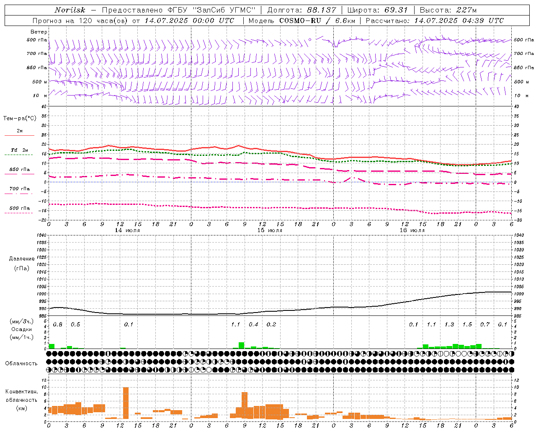Click the precipitation value "0.8"
Screen dimensions: 536x429
point(58,324)
